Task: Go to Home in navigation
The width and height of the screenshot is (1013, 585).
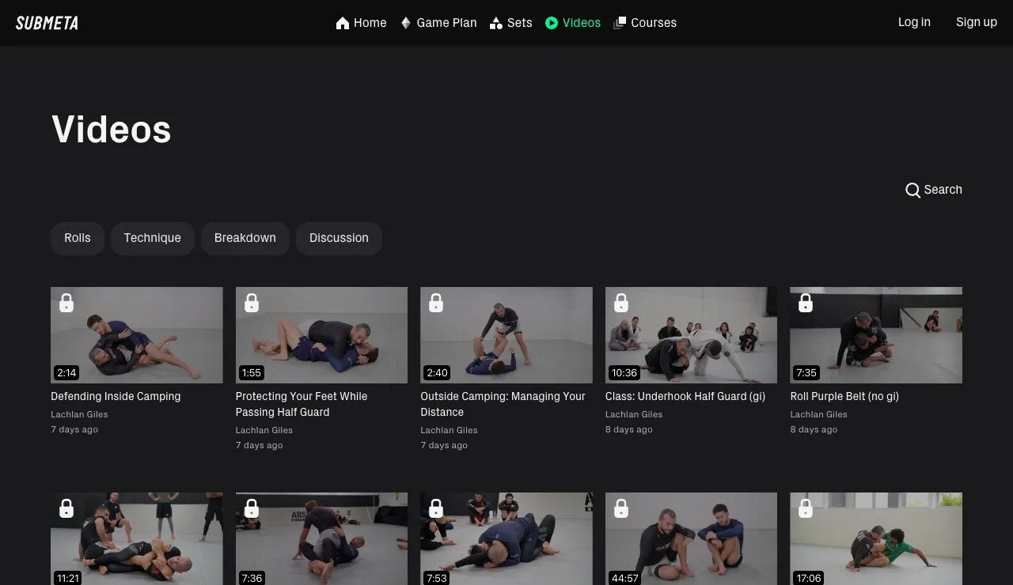Action: tap(362, 23)
